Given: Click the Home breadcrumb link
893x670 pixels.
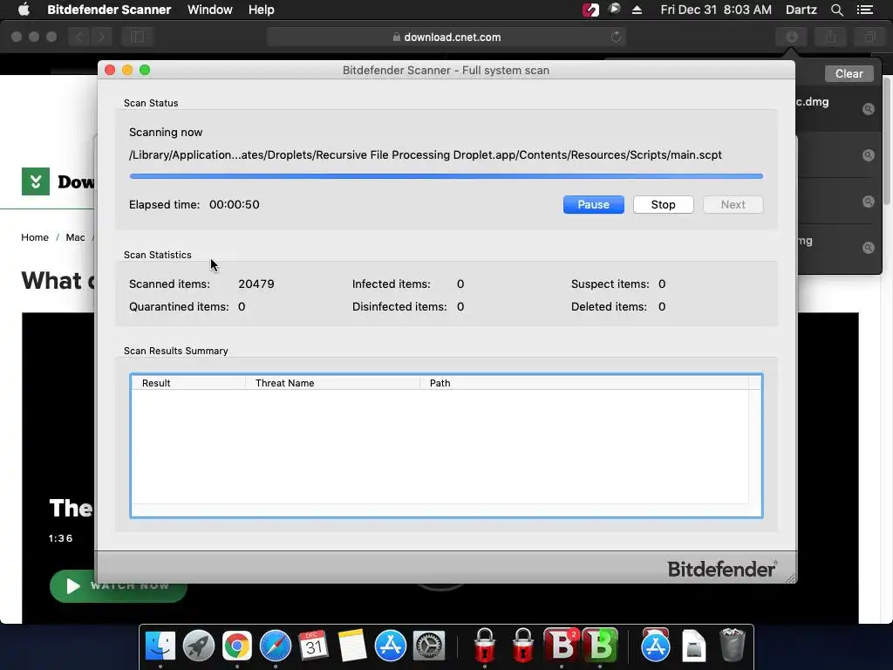Looking at the screenshot, I should [x=35, y=237].
